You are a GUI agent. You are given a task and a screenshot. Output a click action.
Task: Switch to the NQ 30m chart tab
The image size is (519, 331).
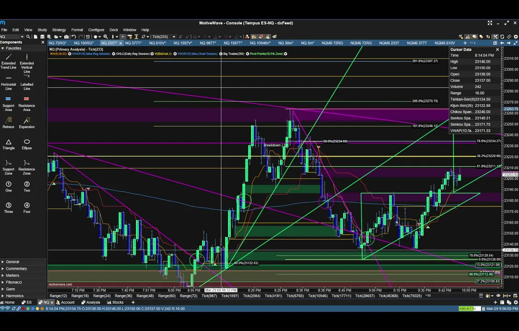(286, 43)
